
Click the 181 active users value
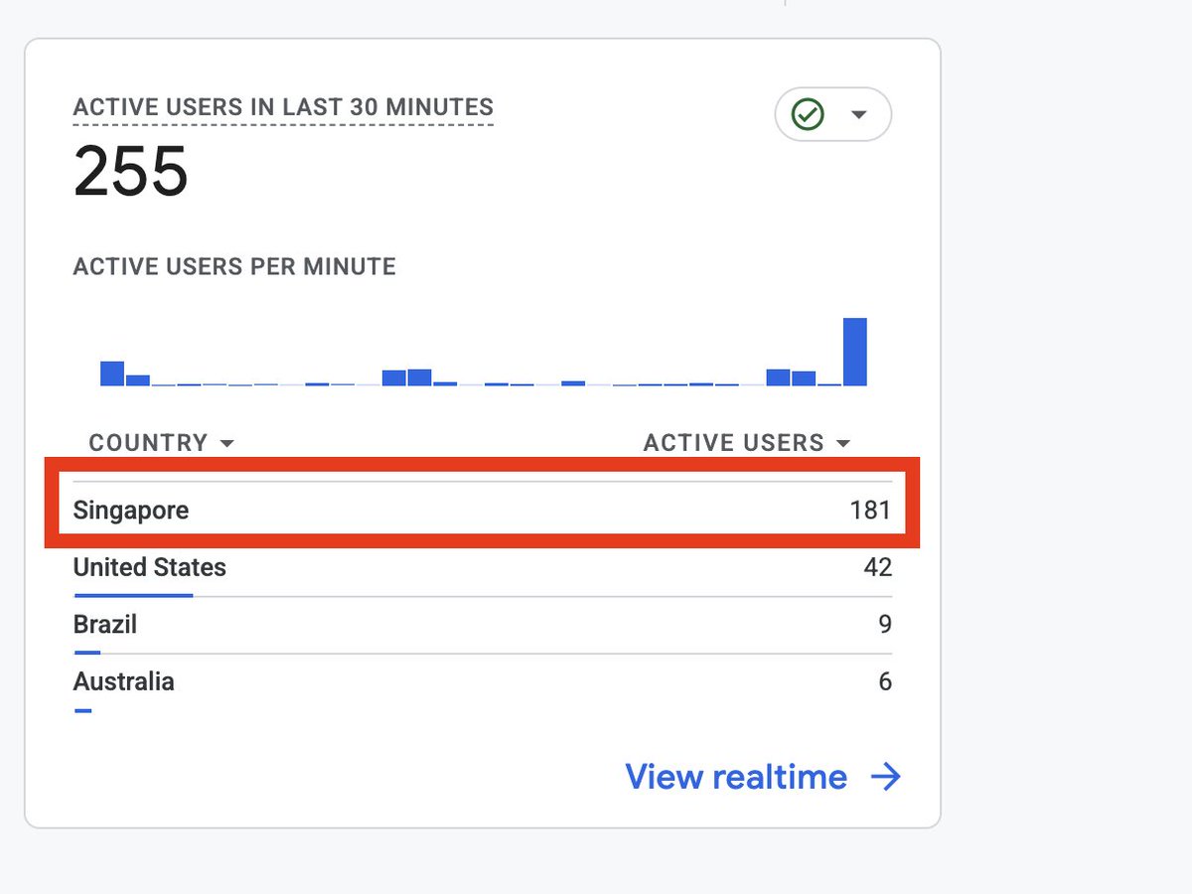click(870, 511)
